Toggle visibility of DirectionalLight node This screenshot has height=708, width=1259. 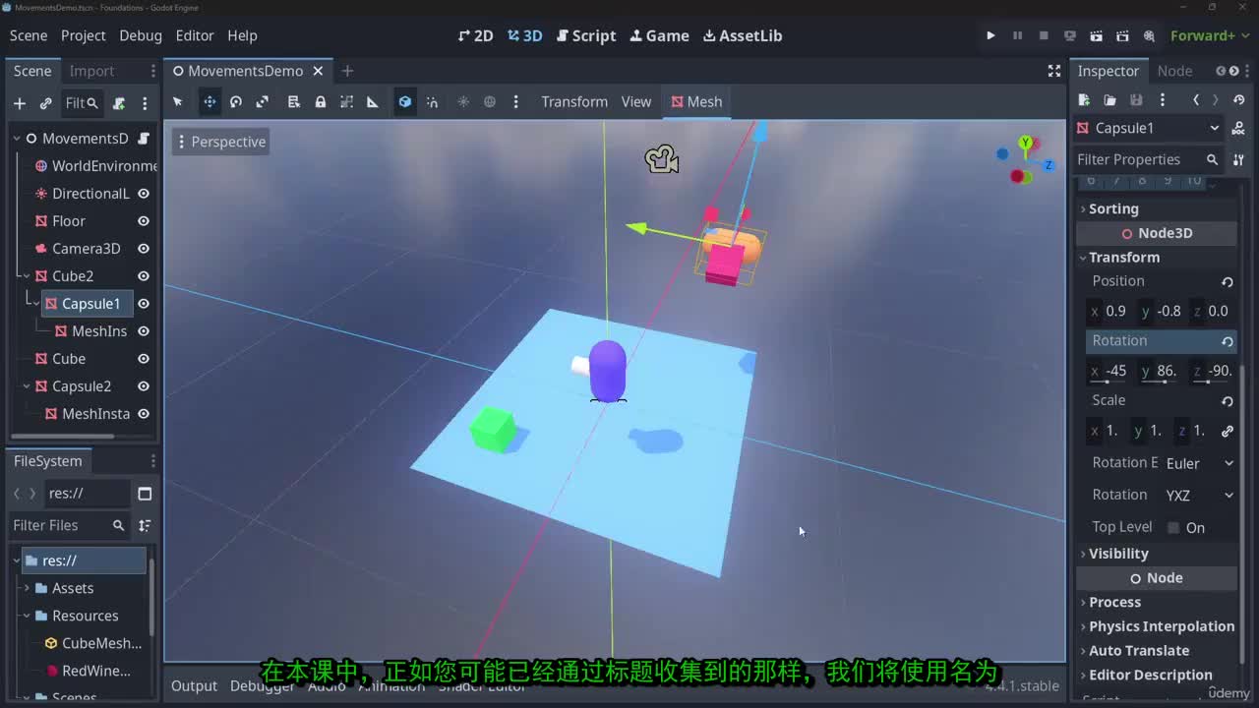(144, 194)
